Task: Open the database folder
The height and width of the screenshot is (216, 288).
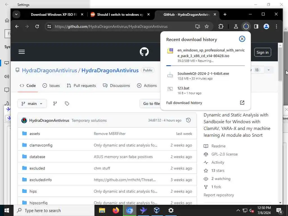Action: (37, 157)
